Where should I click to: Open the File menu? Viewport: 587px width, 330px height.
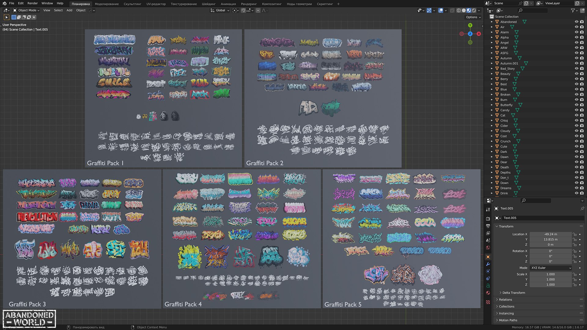pos(12,3)
